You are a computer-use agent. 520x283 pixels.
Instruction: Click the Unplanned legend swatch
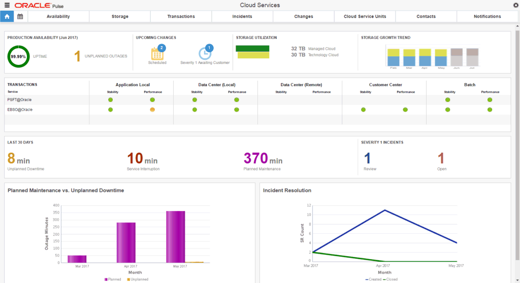pos(128,279)
